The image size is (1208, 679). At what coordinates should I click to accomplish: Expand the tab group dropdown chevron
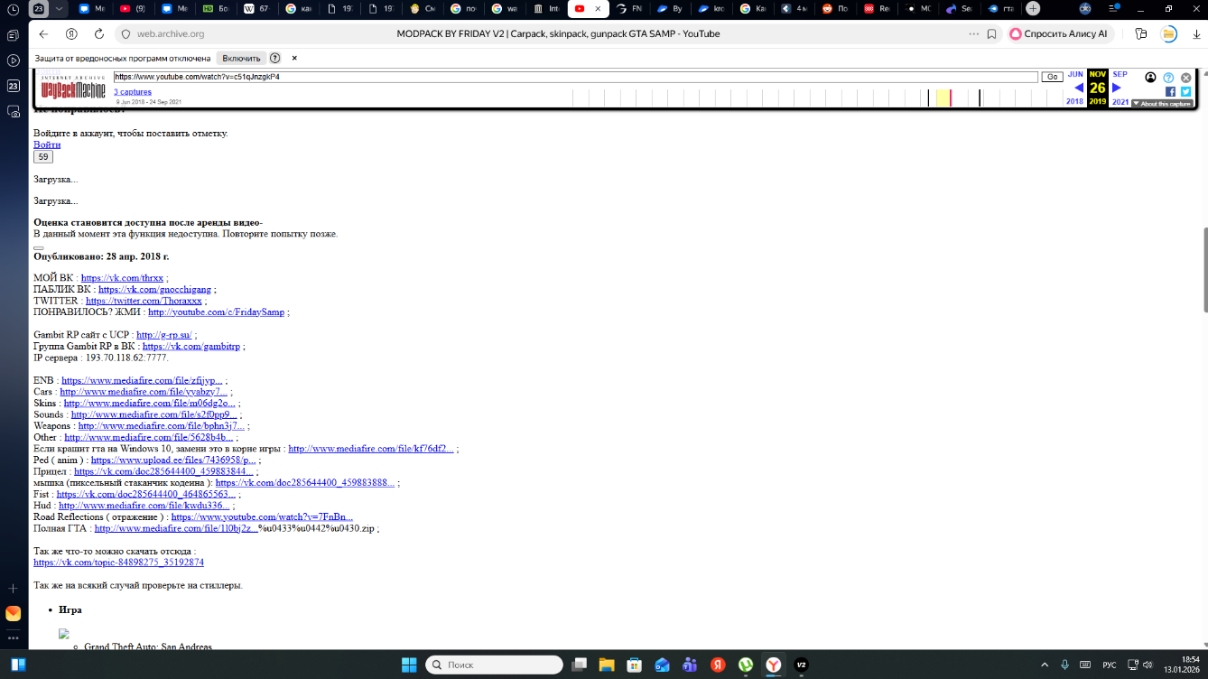point(59,9)
